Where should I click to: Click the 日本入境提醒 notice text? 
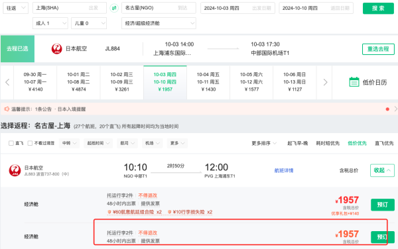point(72,109)
